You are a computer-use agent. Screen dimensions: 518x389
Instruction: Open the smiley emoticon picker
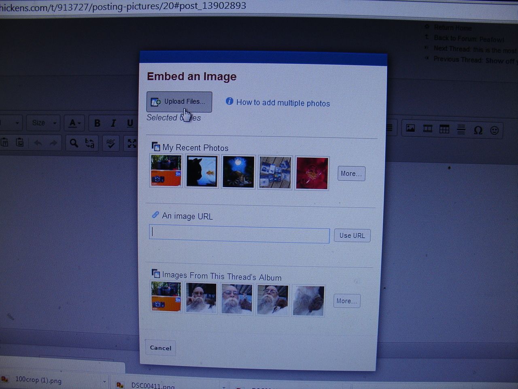[x=494, y=130]
